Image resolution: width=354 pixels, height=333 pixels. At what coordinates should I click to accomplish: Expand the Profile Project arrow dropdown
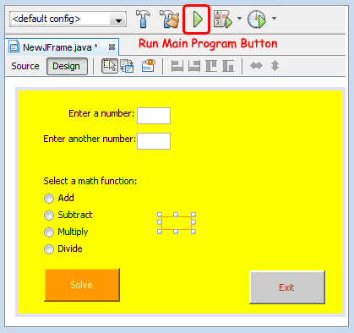[x=274, y=19]
